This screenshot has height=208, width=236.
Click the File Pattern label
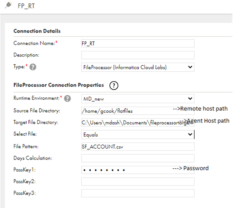click(x=26, y=146)
